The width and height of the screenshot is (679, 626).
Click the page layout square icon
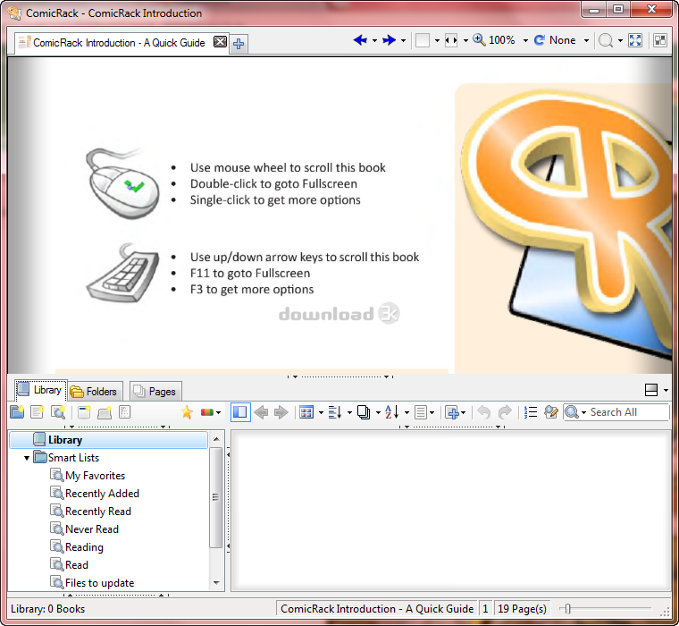click(x=423, y=40)
